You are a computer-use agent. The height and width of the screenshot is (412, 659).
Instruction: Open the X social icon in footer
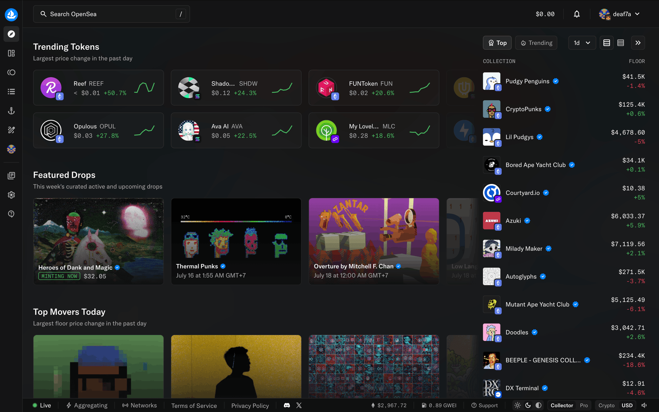coord(299,405)
